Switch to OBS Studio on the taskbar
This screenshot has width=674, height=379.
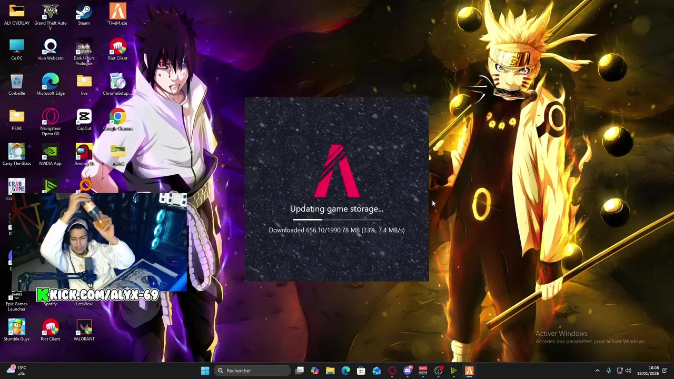(438, 371)
